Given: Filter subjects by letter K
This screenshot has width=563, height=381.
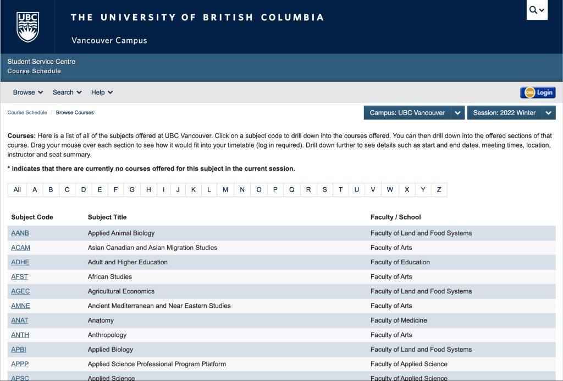Looking at the screenshot, I should (x=194, y=190).
